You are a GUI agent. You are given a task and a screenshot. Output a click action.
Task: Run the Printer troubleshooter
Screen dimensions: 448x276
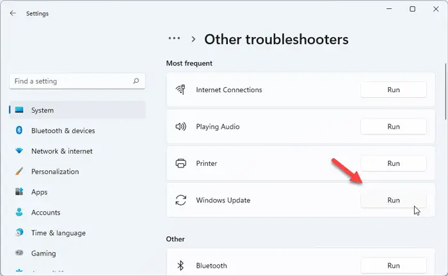pos(393,163)
